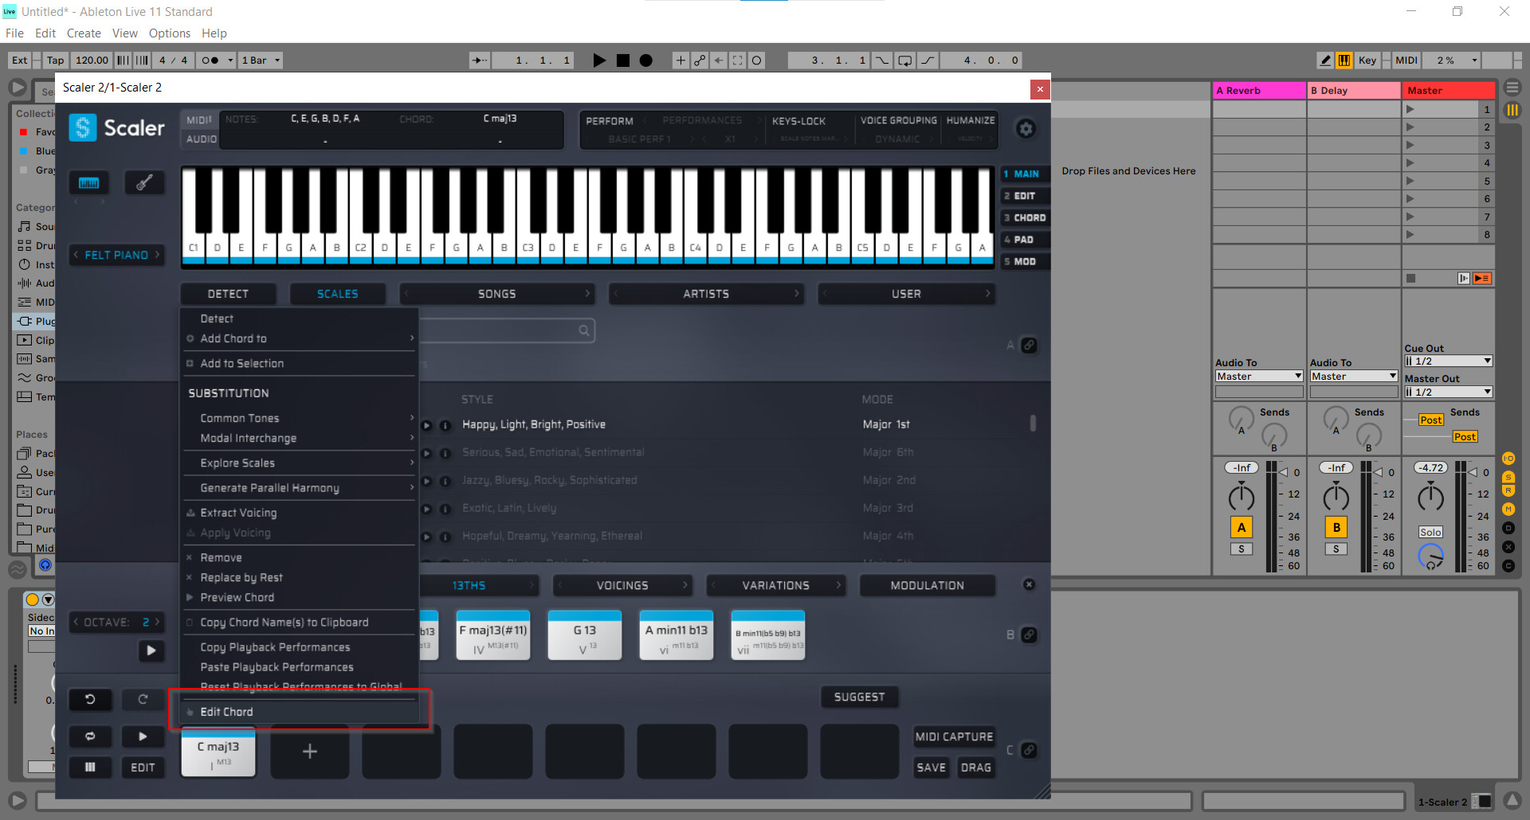
Task: Start Ableton transport play button
Action: [x=599, y=60]
